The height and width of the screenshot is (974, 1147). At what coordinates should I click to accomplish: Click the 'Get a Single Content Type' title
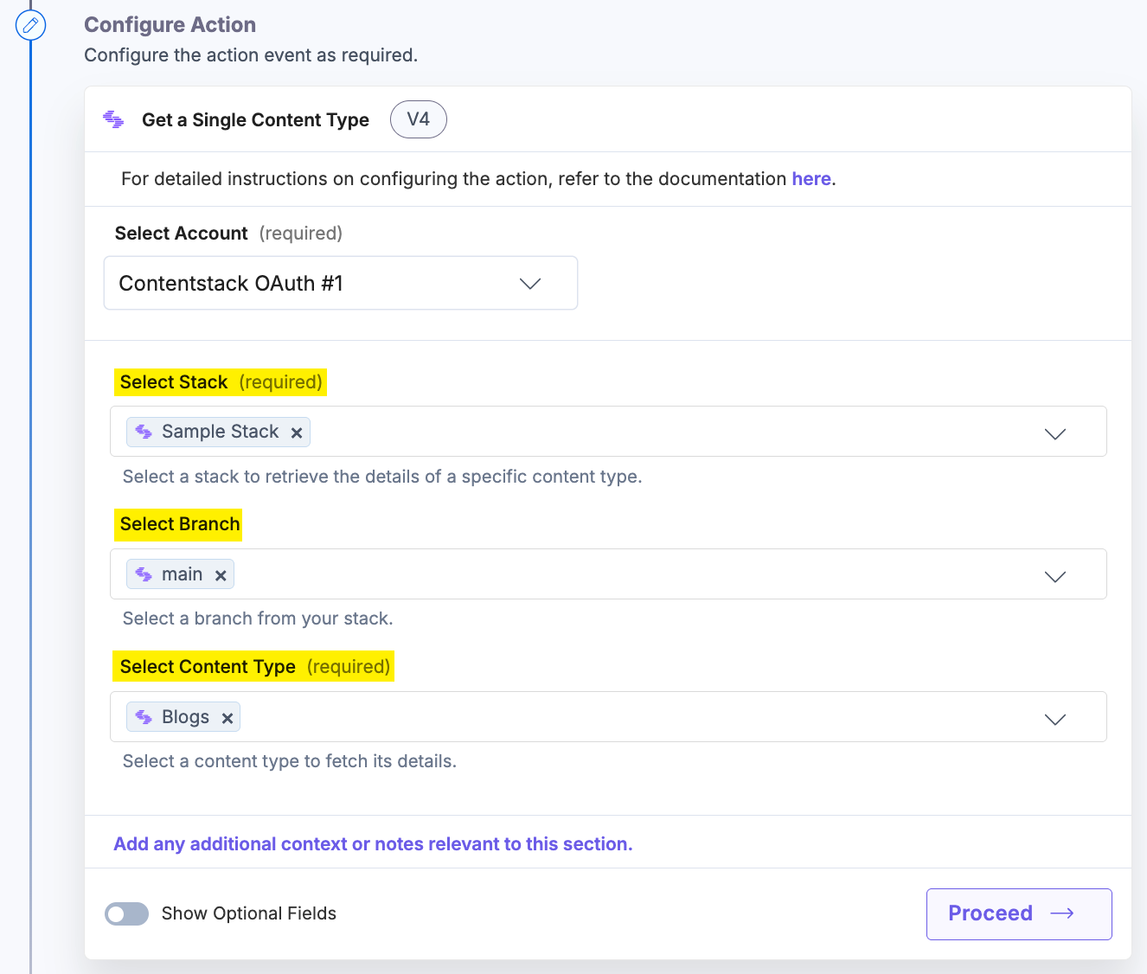click(x=255, y=120)
